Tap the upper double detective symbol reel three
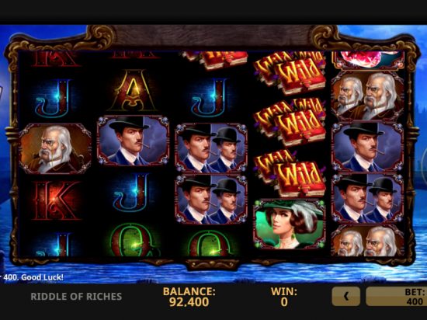 click(x=211, y=148)
